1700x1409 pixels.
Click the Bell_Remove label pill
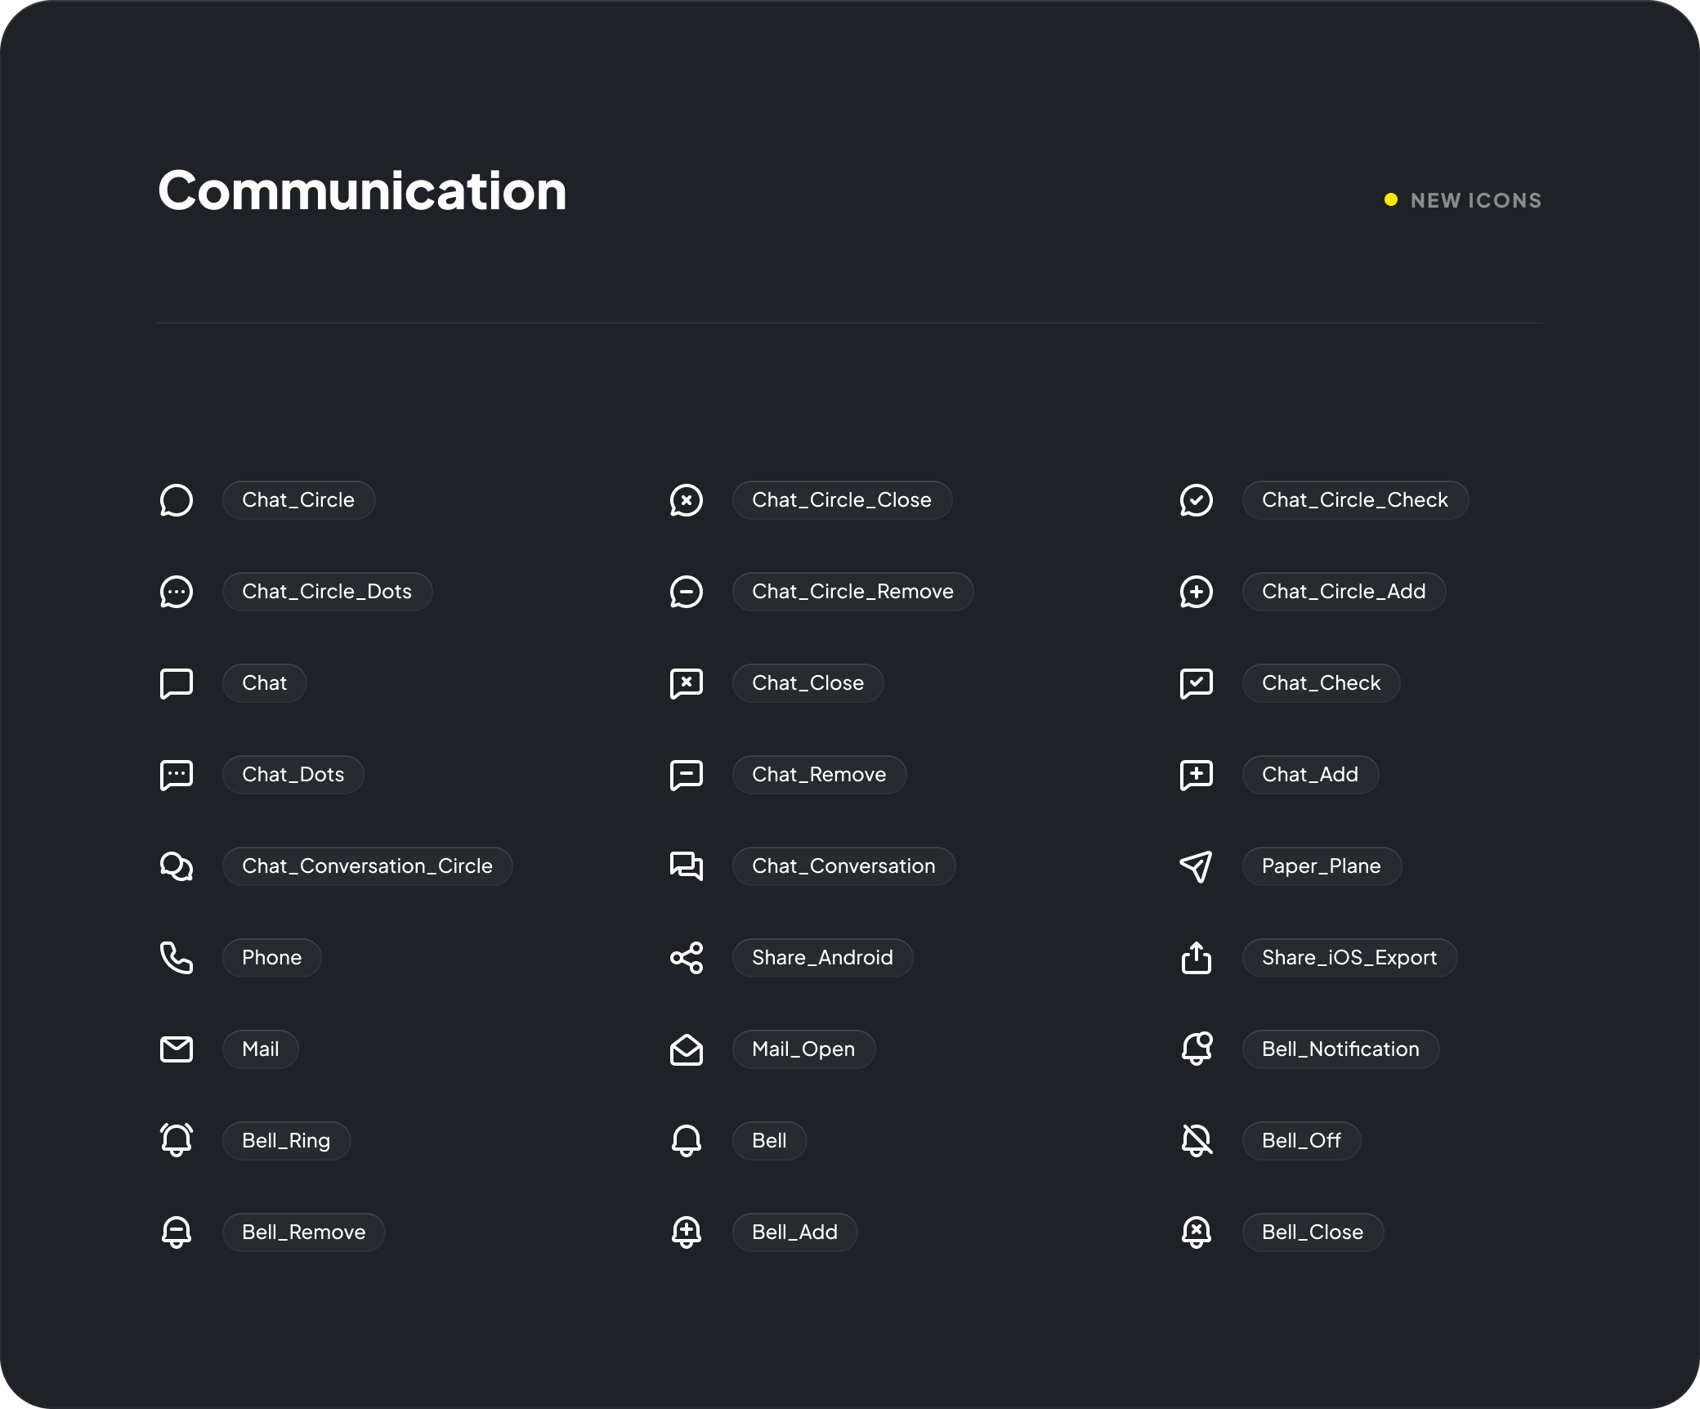[303, 1232]
